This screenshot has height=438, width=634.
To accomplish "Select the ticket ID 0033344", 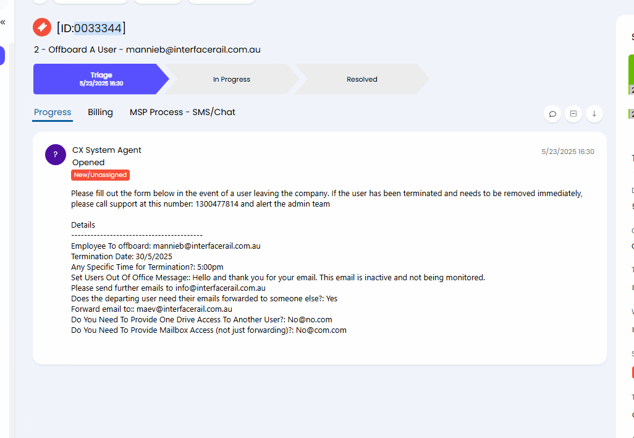I will [98, 28].
